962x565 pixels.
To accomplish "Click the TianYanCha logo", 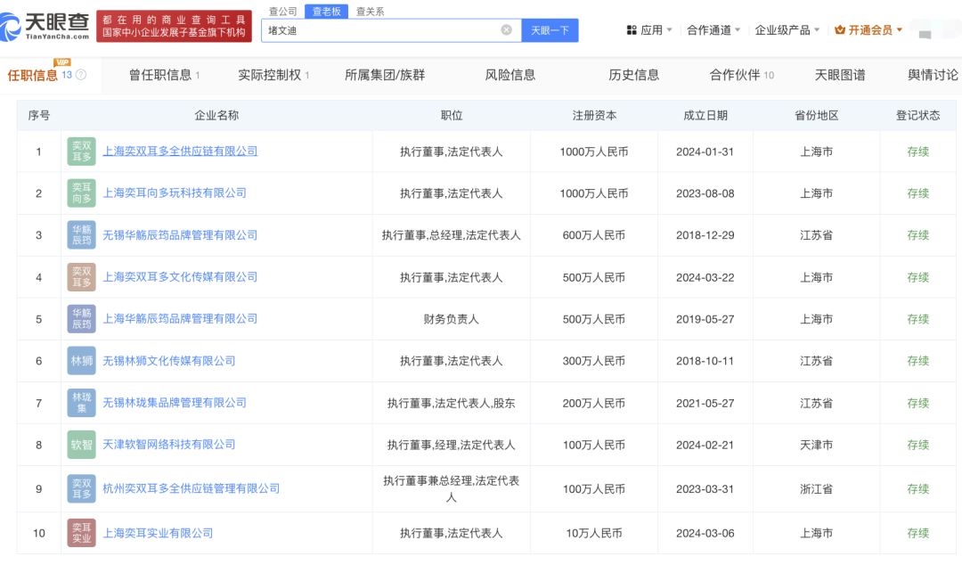I will point(46,24).
